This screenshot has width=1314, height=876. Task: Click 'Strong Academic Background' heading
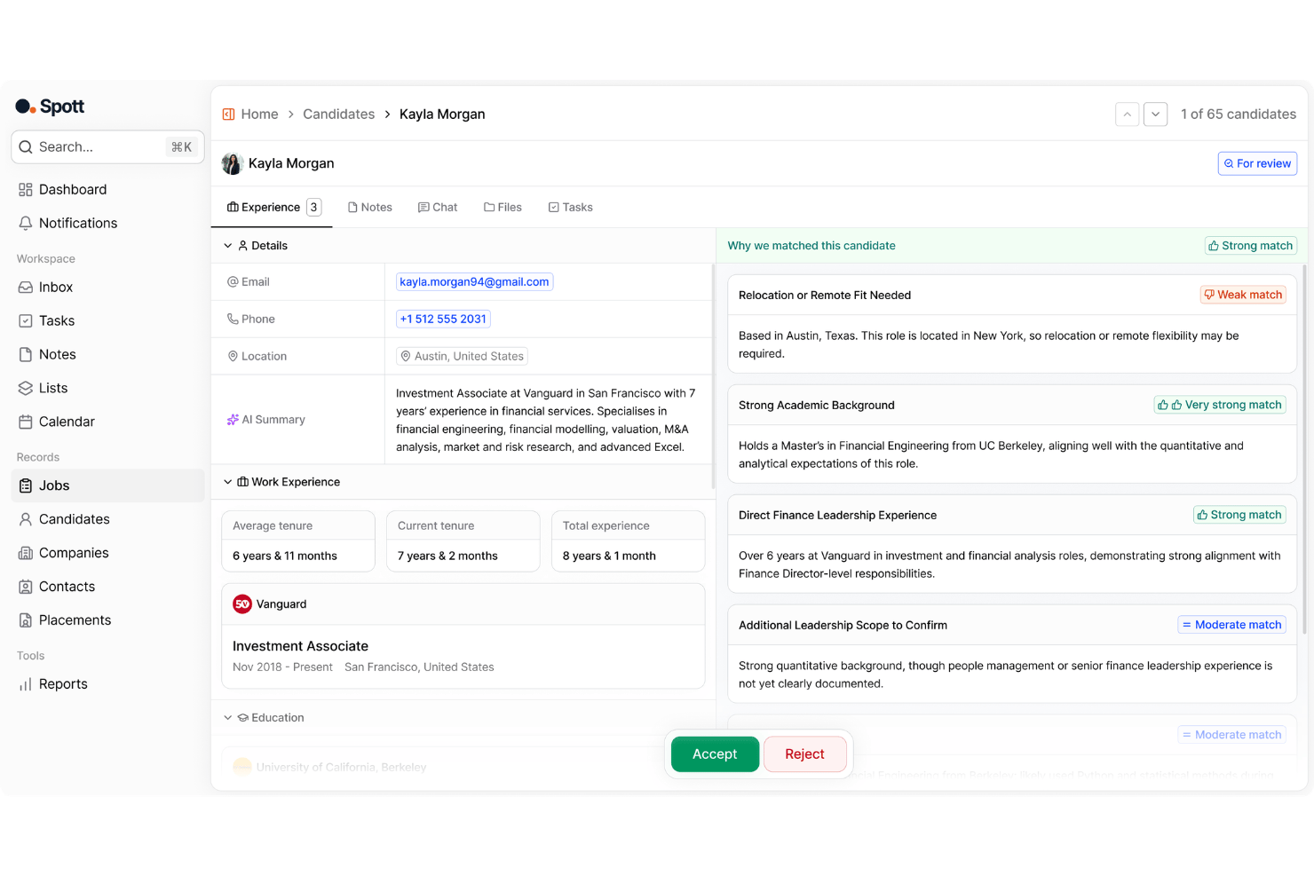tap(817, 406)
